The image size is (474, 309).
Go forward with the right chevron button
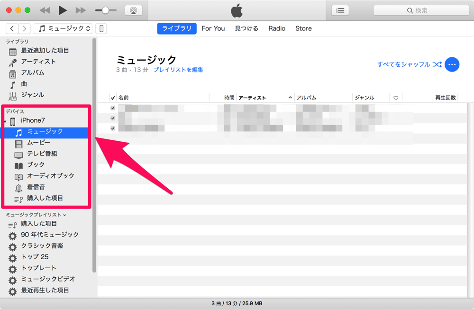[25, 29]
